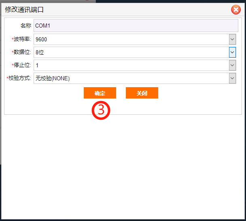Expand the 停止位 dropdown arrow
This screenshot has height=221, width=246.
[232, 65]
